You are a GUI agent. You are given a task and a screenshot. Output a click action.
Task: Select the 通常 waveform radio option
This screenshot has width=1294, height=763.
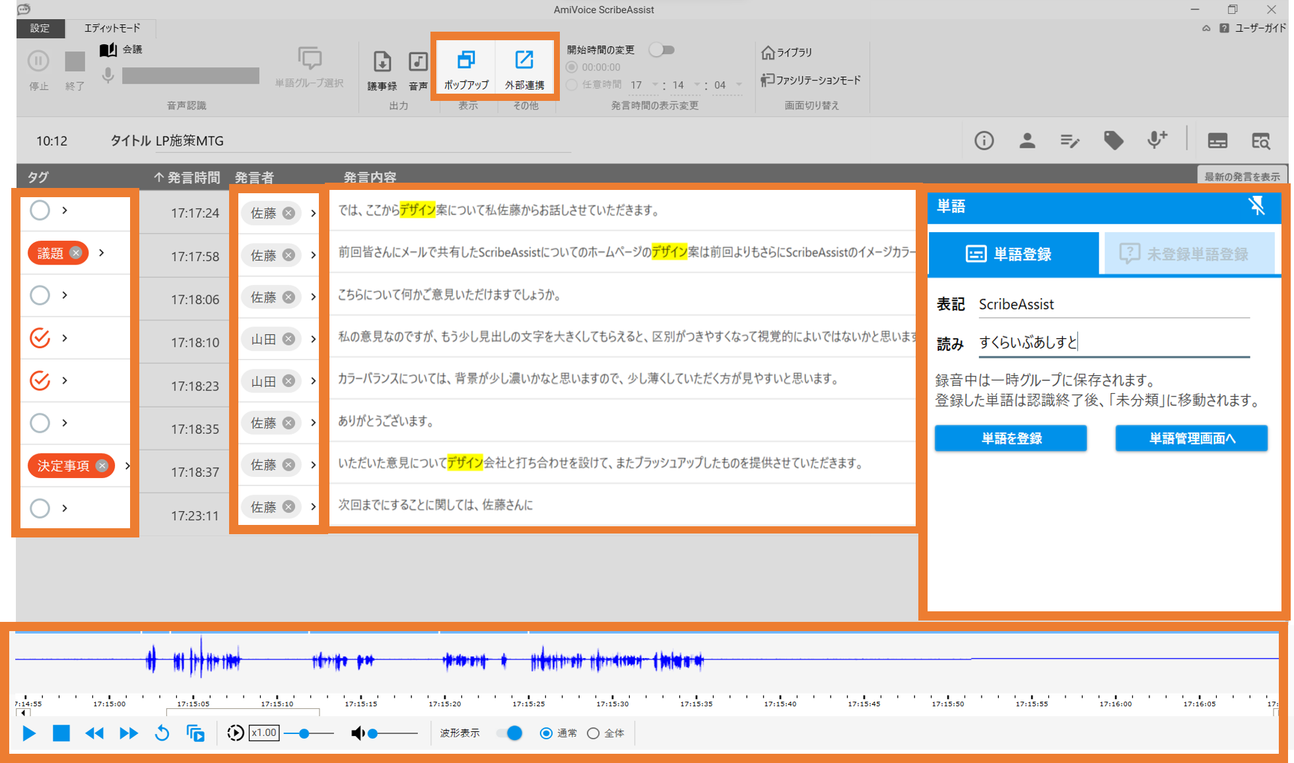(546, 733)
